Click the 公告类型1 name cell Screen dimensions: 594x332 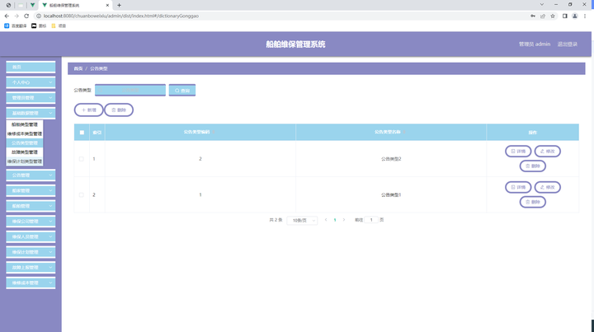(x=391, y=194)
